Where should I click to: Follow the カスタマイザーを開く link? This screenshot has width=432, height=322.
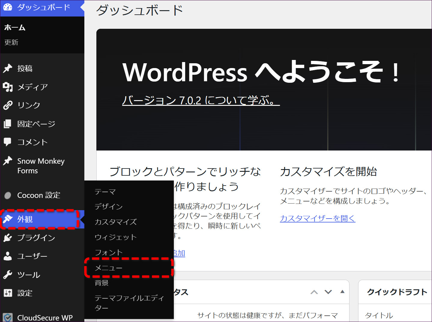(318, 218)
